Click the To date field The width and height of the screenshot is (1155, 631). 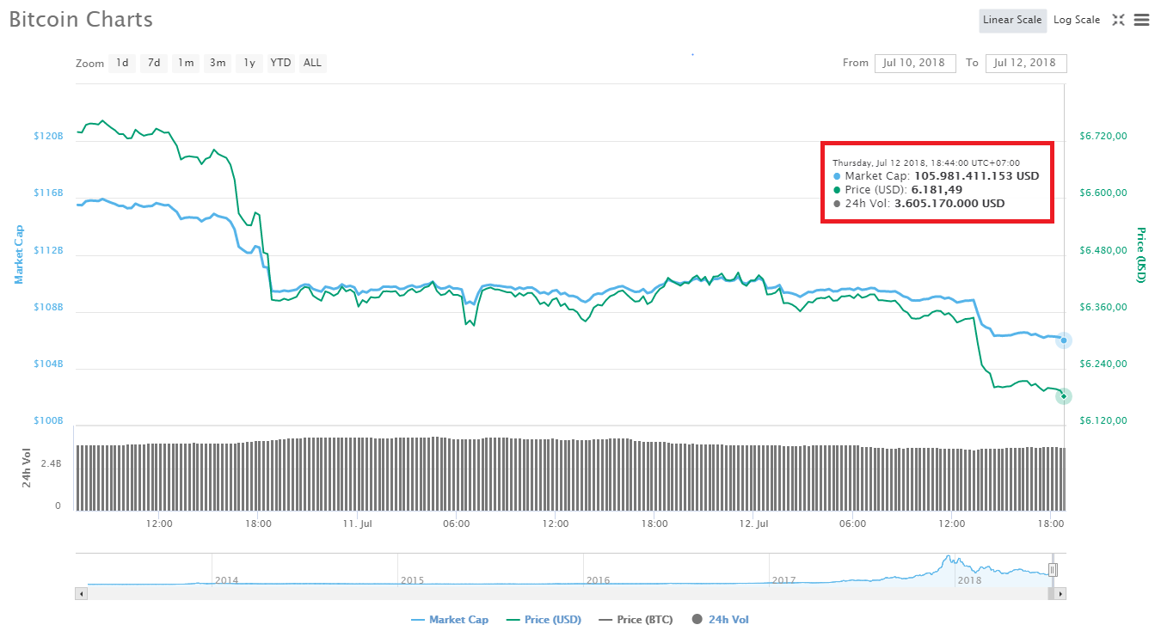coord(1026,63)
